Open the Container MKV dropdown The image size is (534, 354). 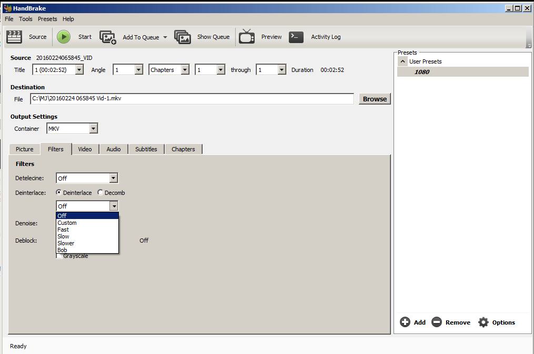[93, 128]
